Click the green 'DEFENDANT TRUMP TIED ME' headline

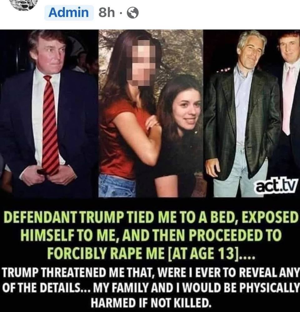[x=150, y=217]
